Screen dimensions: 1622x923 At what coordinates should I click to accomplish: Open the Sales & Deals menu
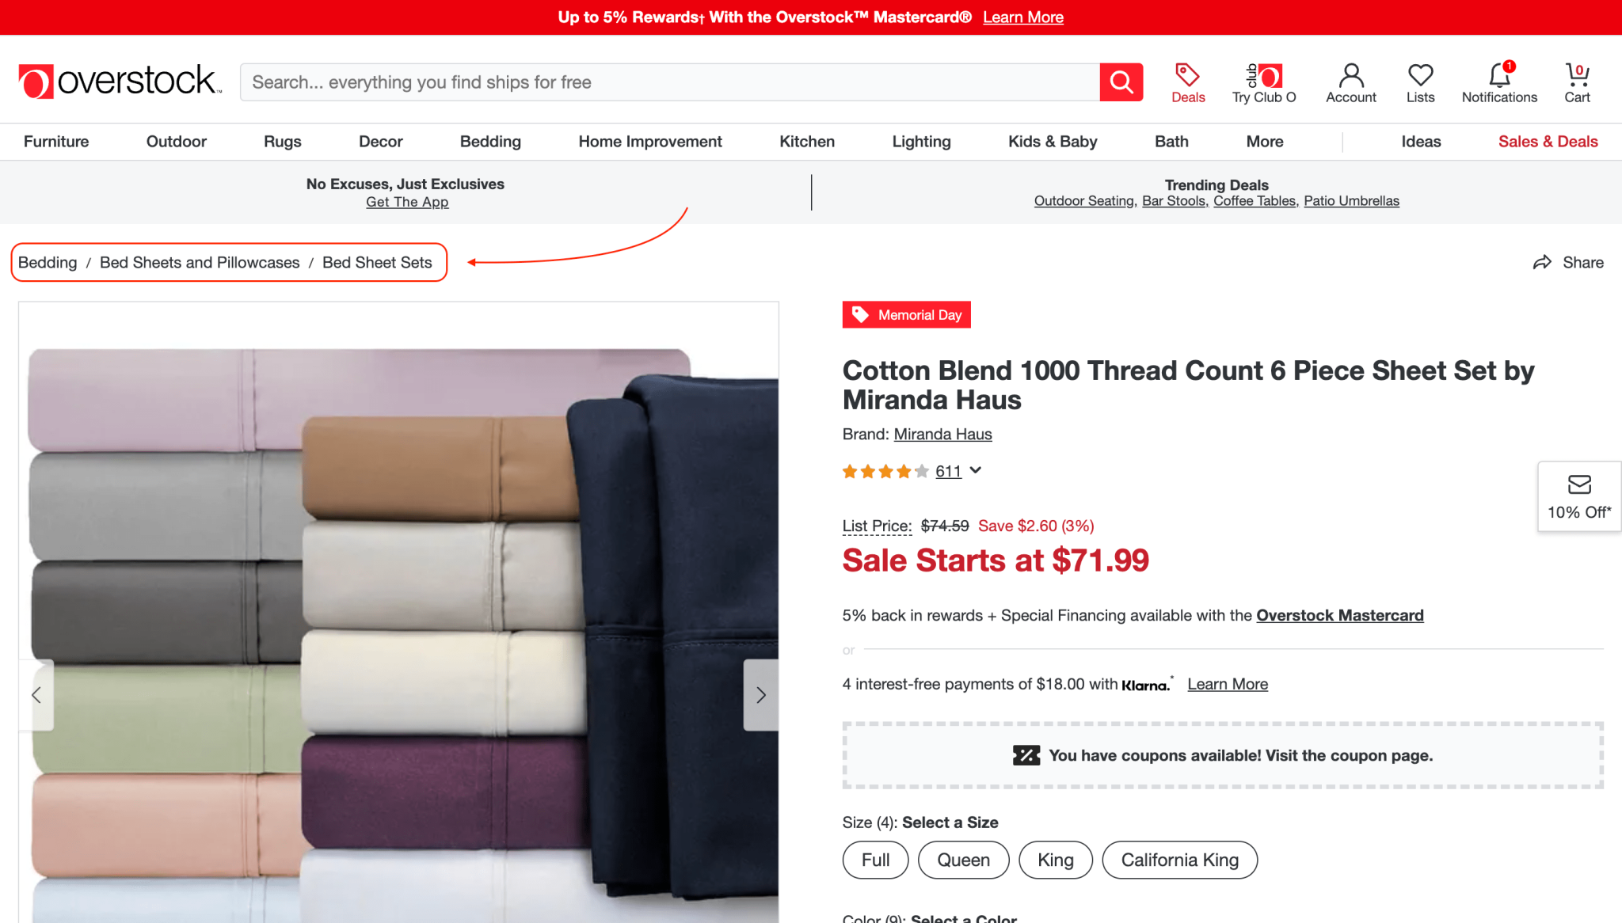pos(1548,142)
